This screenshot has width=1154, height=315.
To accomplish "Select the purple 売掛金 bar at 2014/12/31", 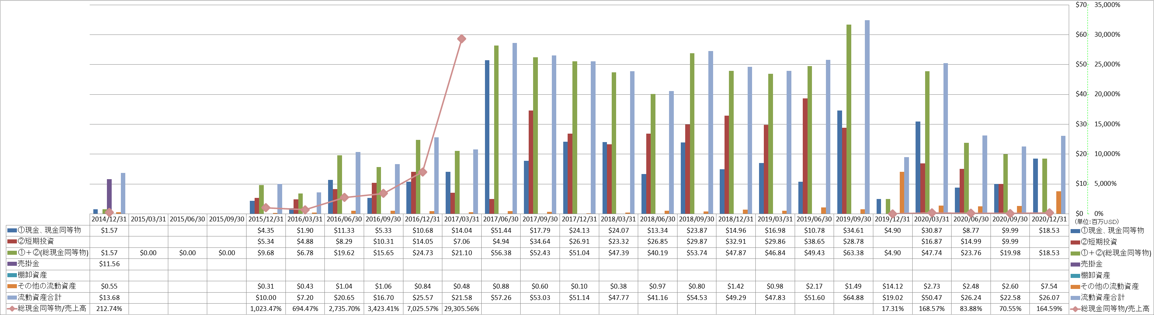I will pos(109,196).
